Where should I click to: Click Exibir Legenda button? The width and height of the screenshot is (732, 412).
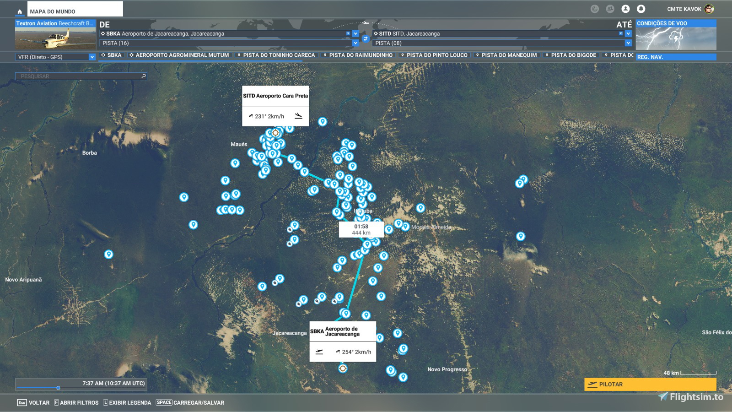[127, 402]
